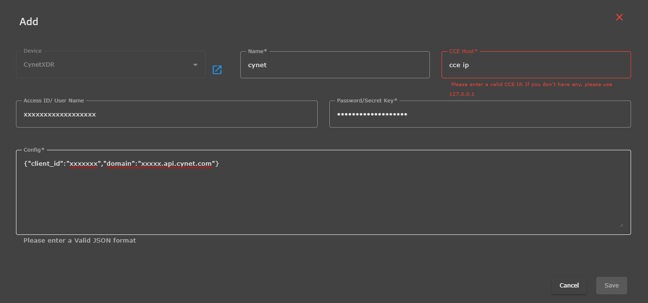Screen dimensions: 648x303
Task: Open the external link icon beside Device
Action: click(217, 70)
